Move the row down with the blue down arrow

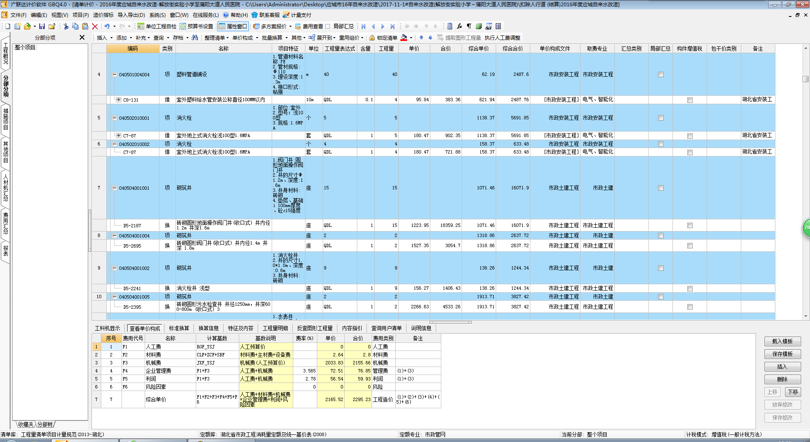[430, 38]
